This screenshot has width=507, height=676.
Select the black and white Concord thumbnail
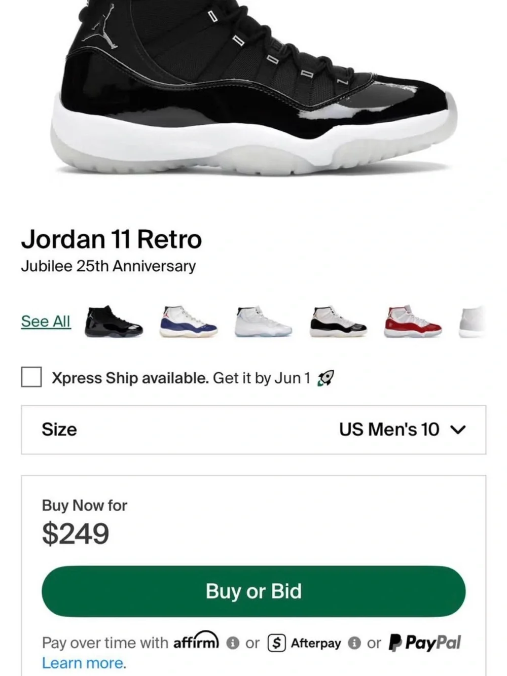point(338,322)
